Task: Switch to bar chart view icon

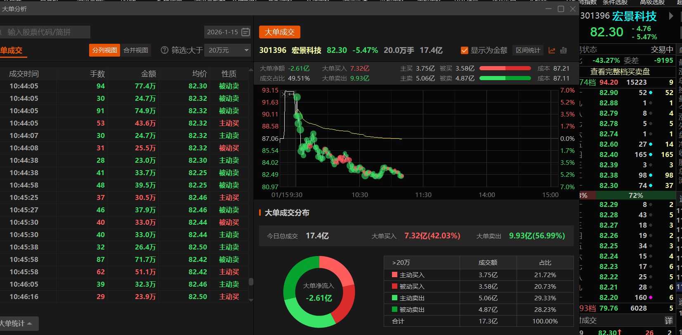Action: click(x=564, y=50)
